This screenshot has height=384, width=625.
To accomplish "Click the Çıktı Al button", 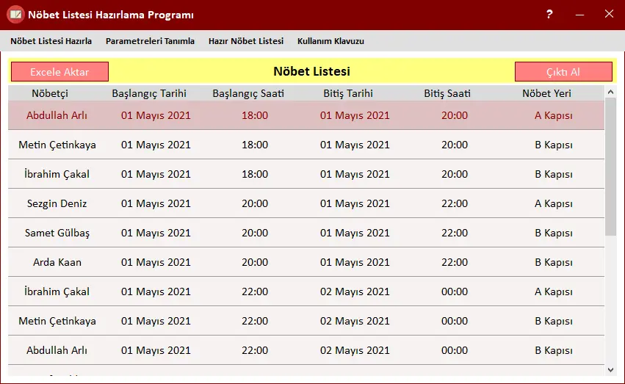I will (563, 72).
